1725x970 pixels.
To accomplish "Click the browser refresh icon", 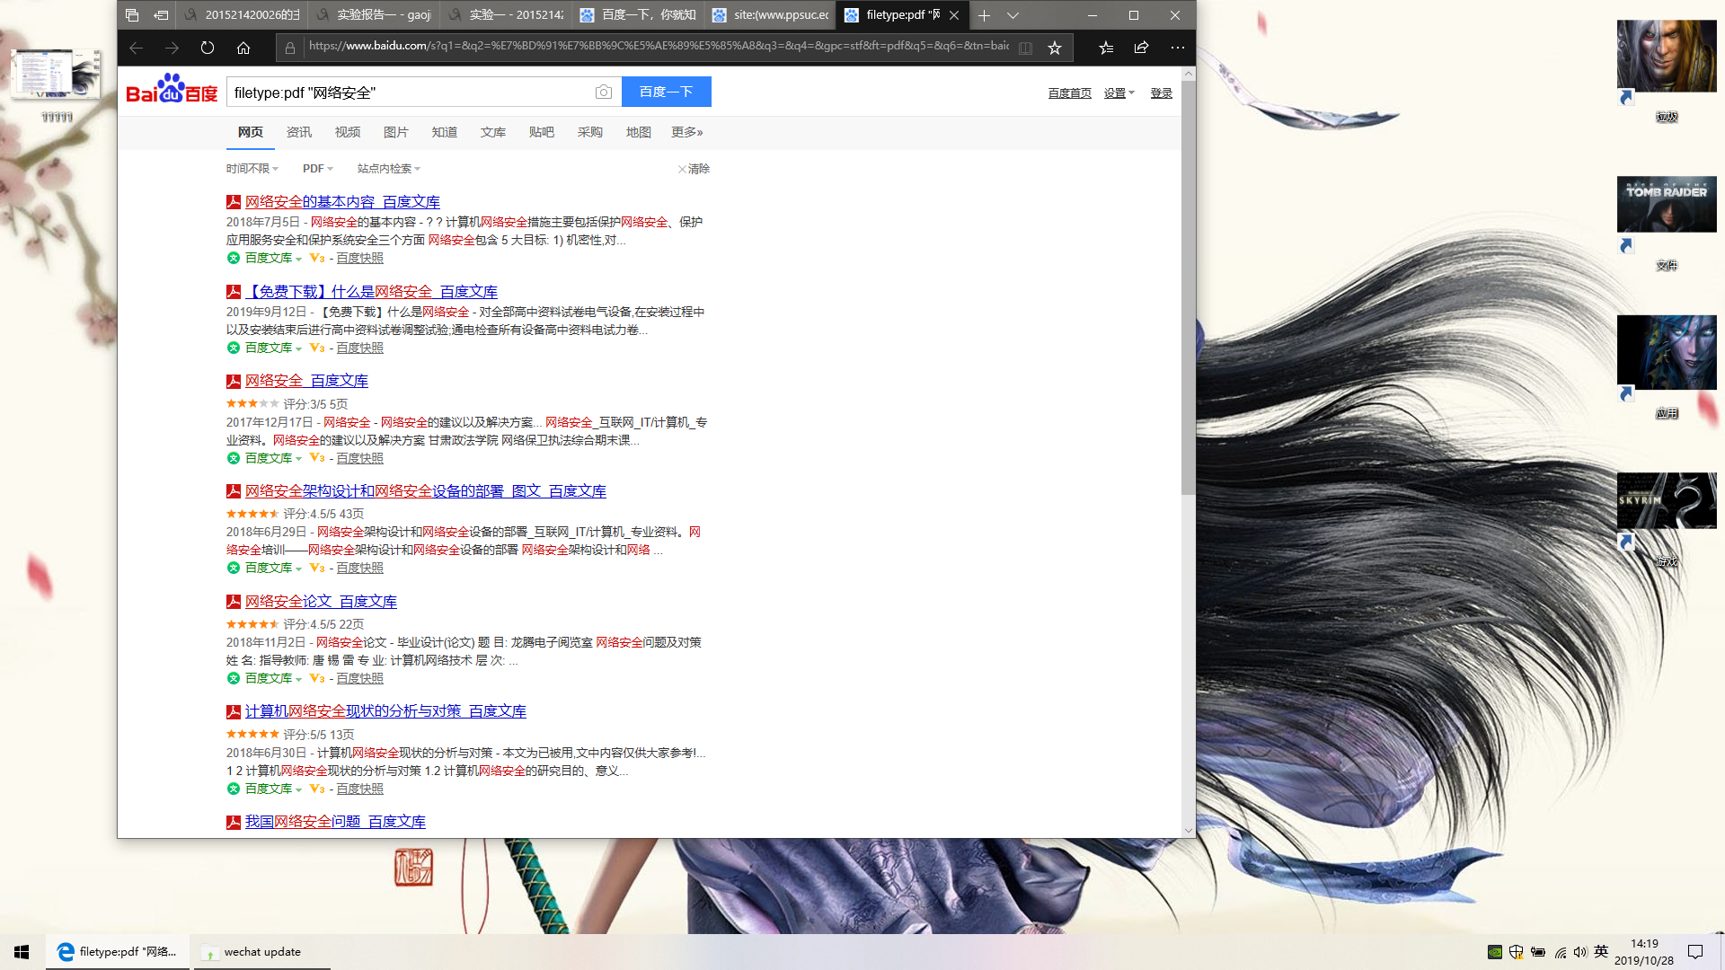I will [208, 48].
